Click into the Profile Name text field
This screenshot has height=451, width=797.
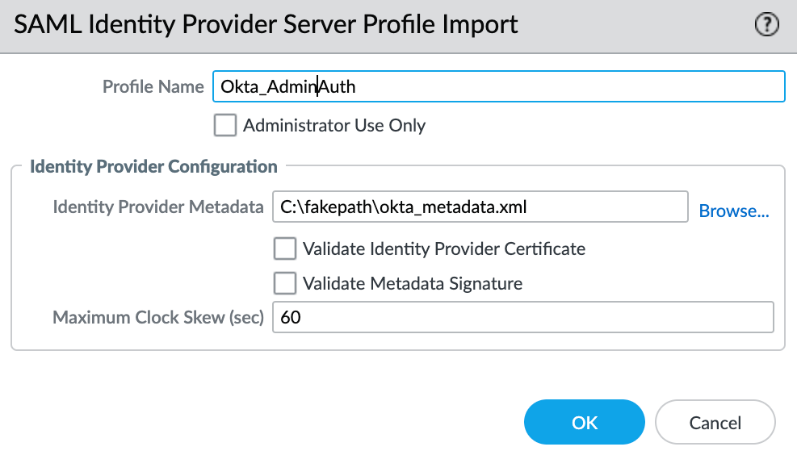tap(499, 86)
